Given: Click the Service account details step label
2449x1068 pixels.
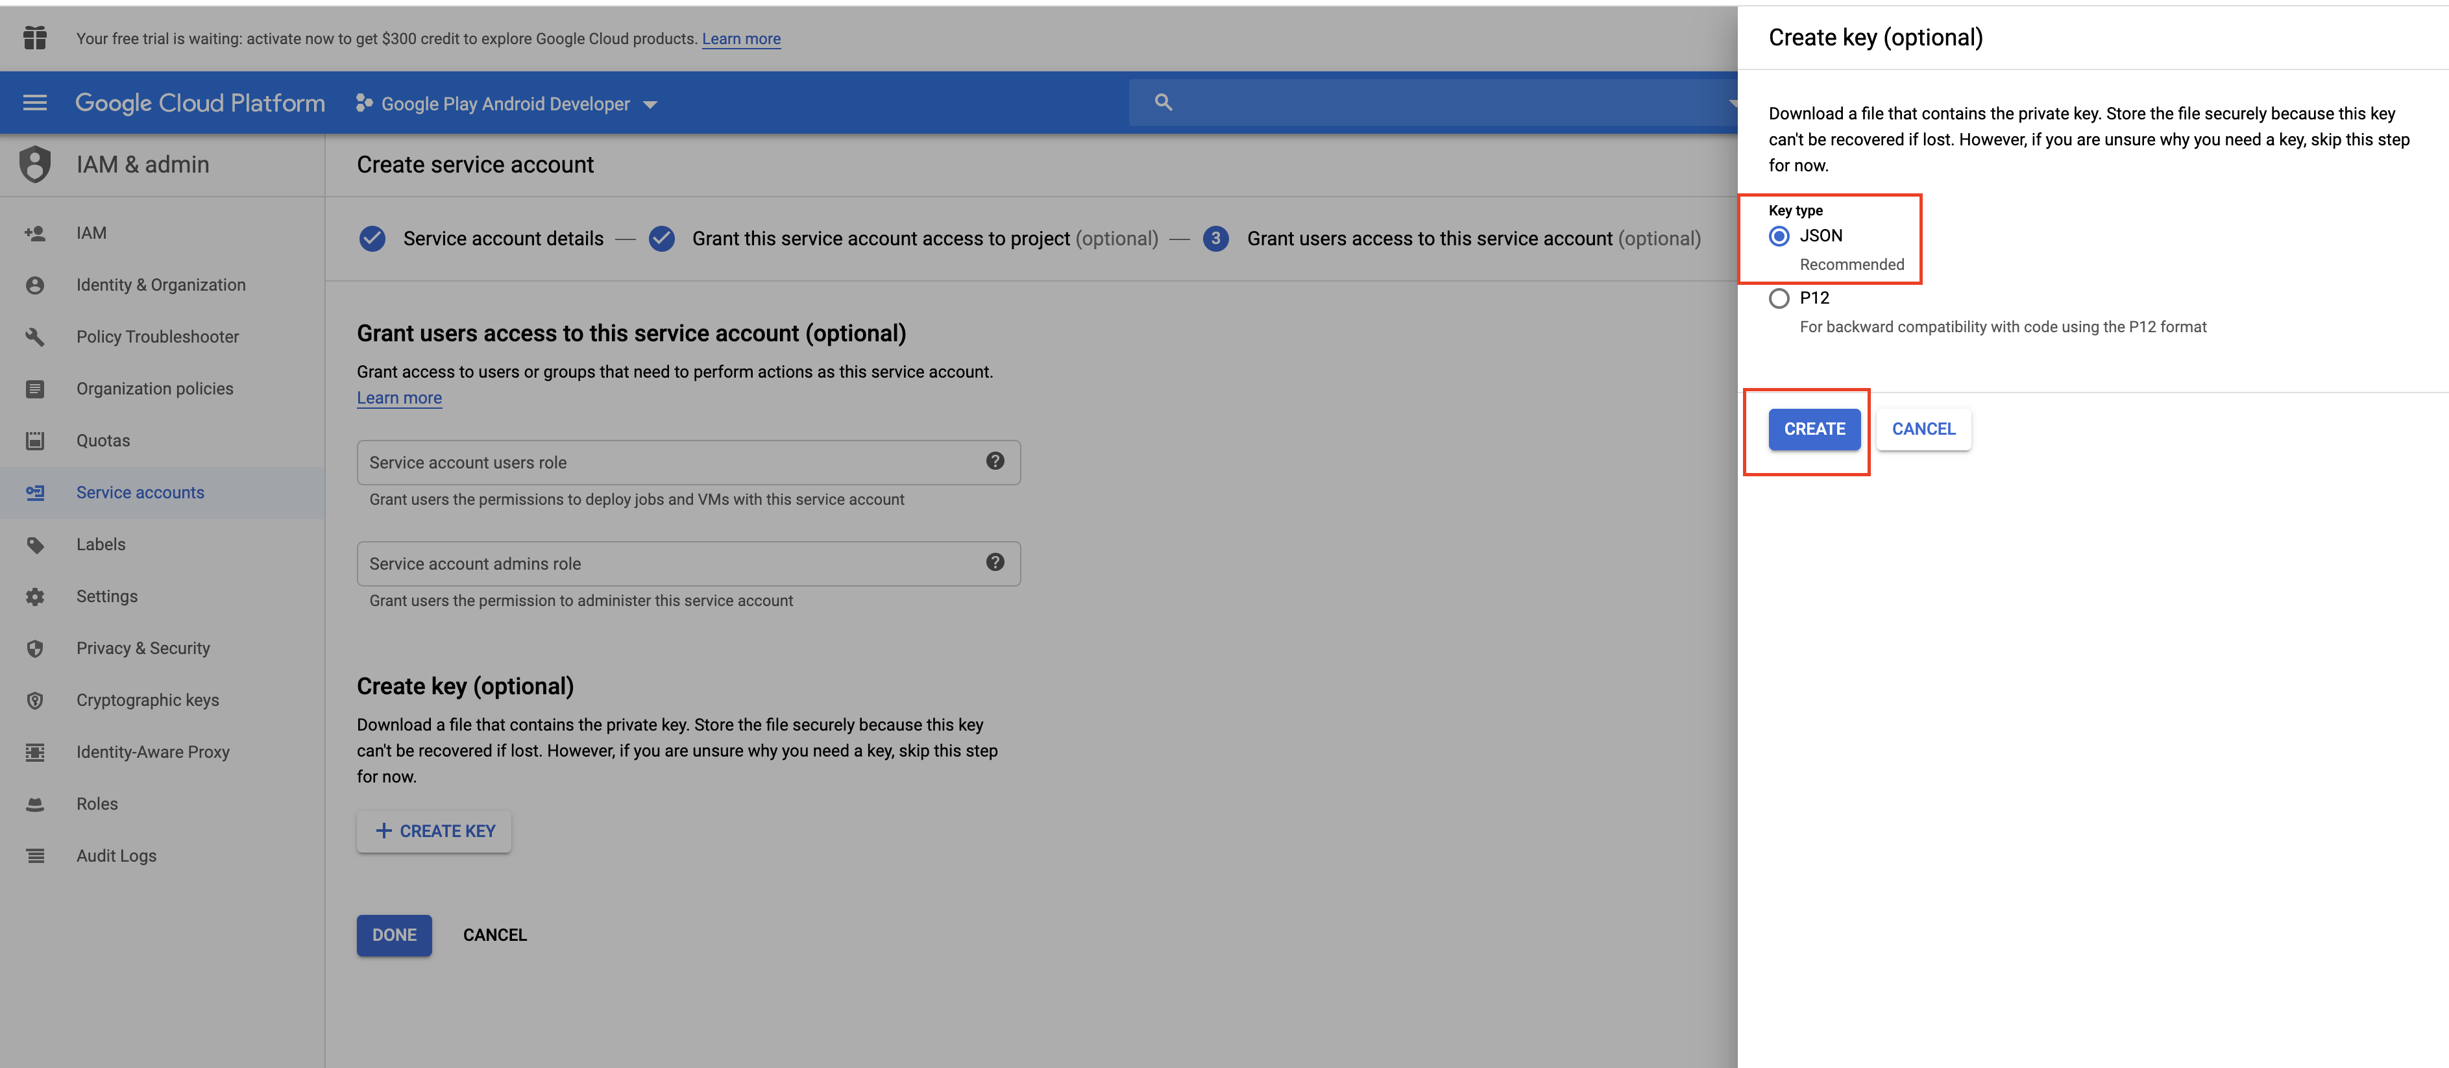Looking at the screenshot, I should point(503,239).
